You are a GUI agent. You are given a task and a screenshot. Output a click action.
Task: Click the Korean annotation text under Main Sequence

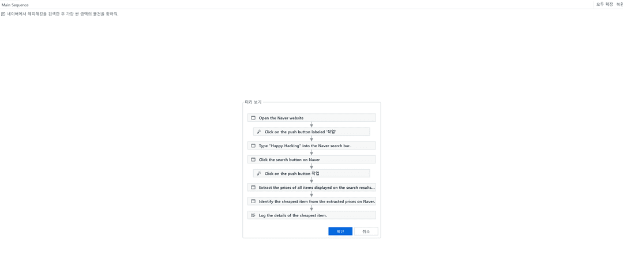63,14
